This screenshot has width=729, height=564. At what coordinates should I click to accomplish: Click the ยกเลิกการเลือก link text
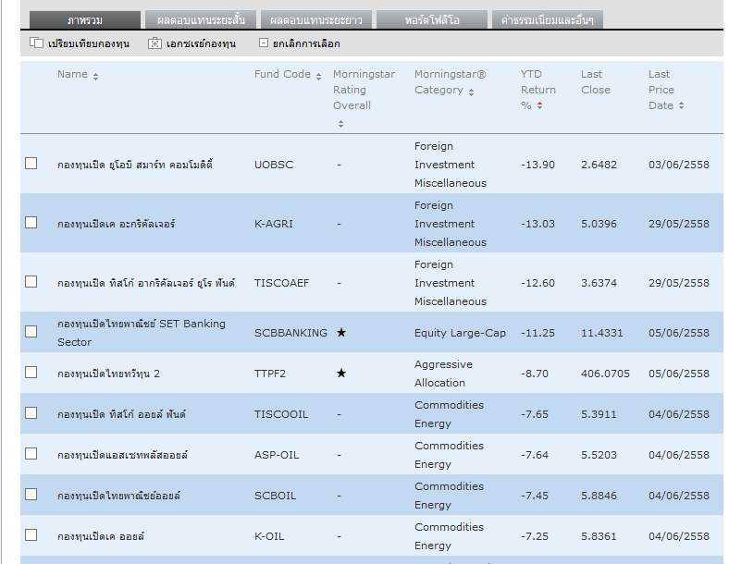coord(306,43)
